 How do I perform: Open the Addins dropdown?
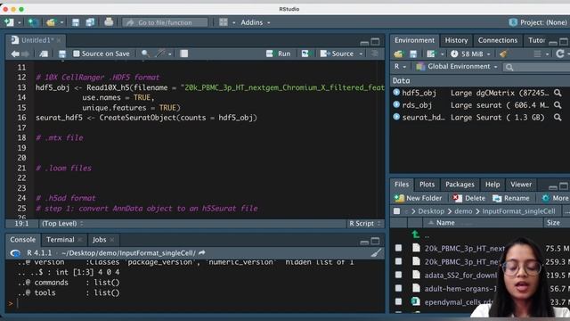[x=256, y=22]
